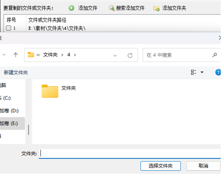The height and width of the screenshot is (174, 221).
Task: Click 搜索添加文件 button label
Action: click(130, 8)
